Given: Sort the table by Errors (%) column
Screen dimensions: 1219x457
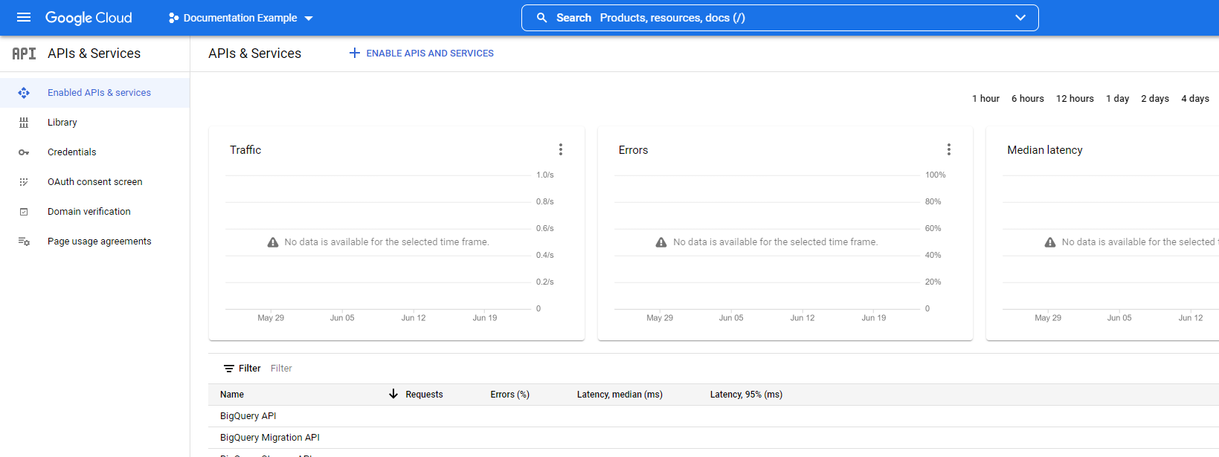Looking at the screenshot, I should tap(509, 395).
